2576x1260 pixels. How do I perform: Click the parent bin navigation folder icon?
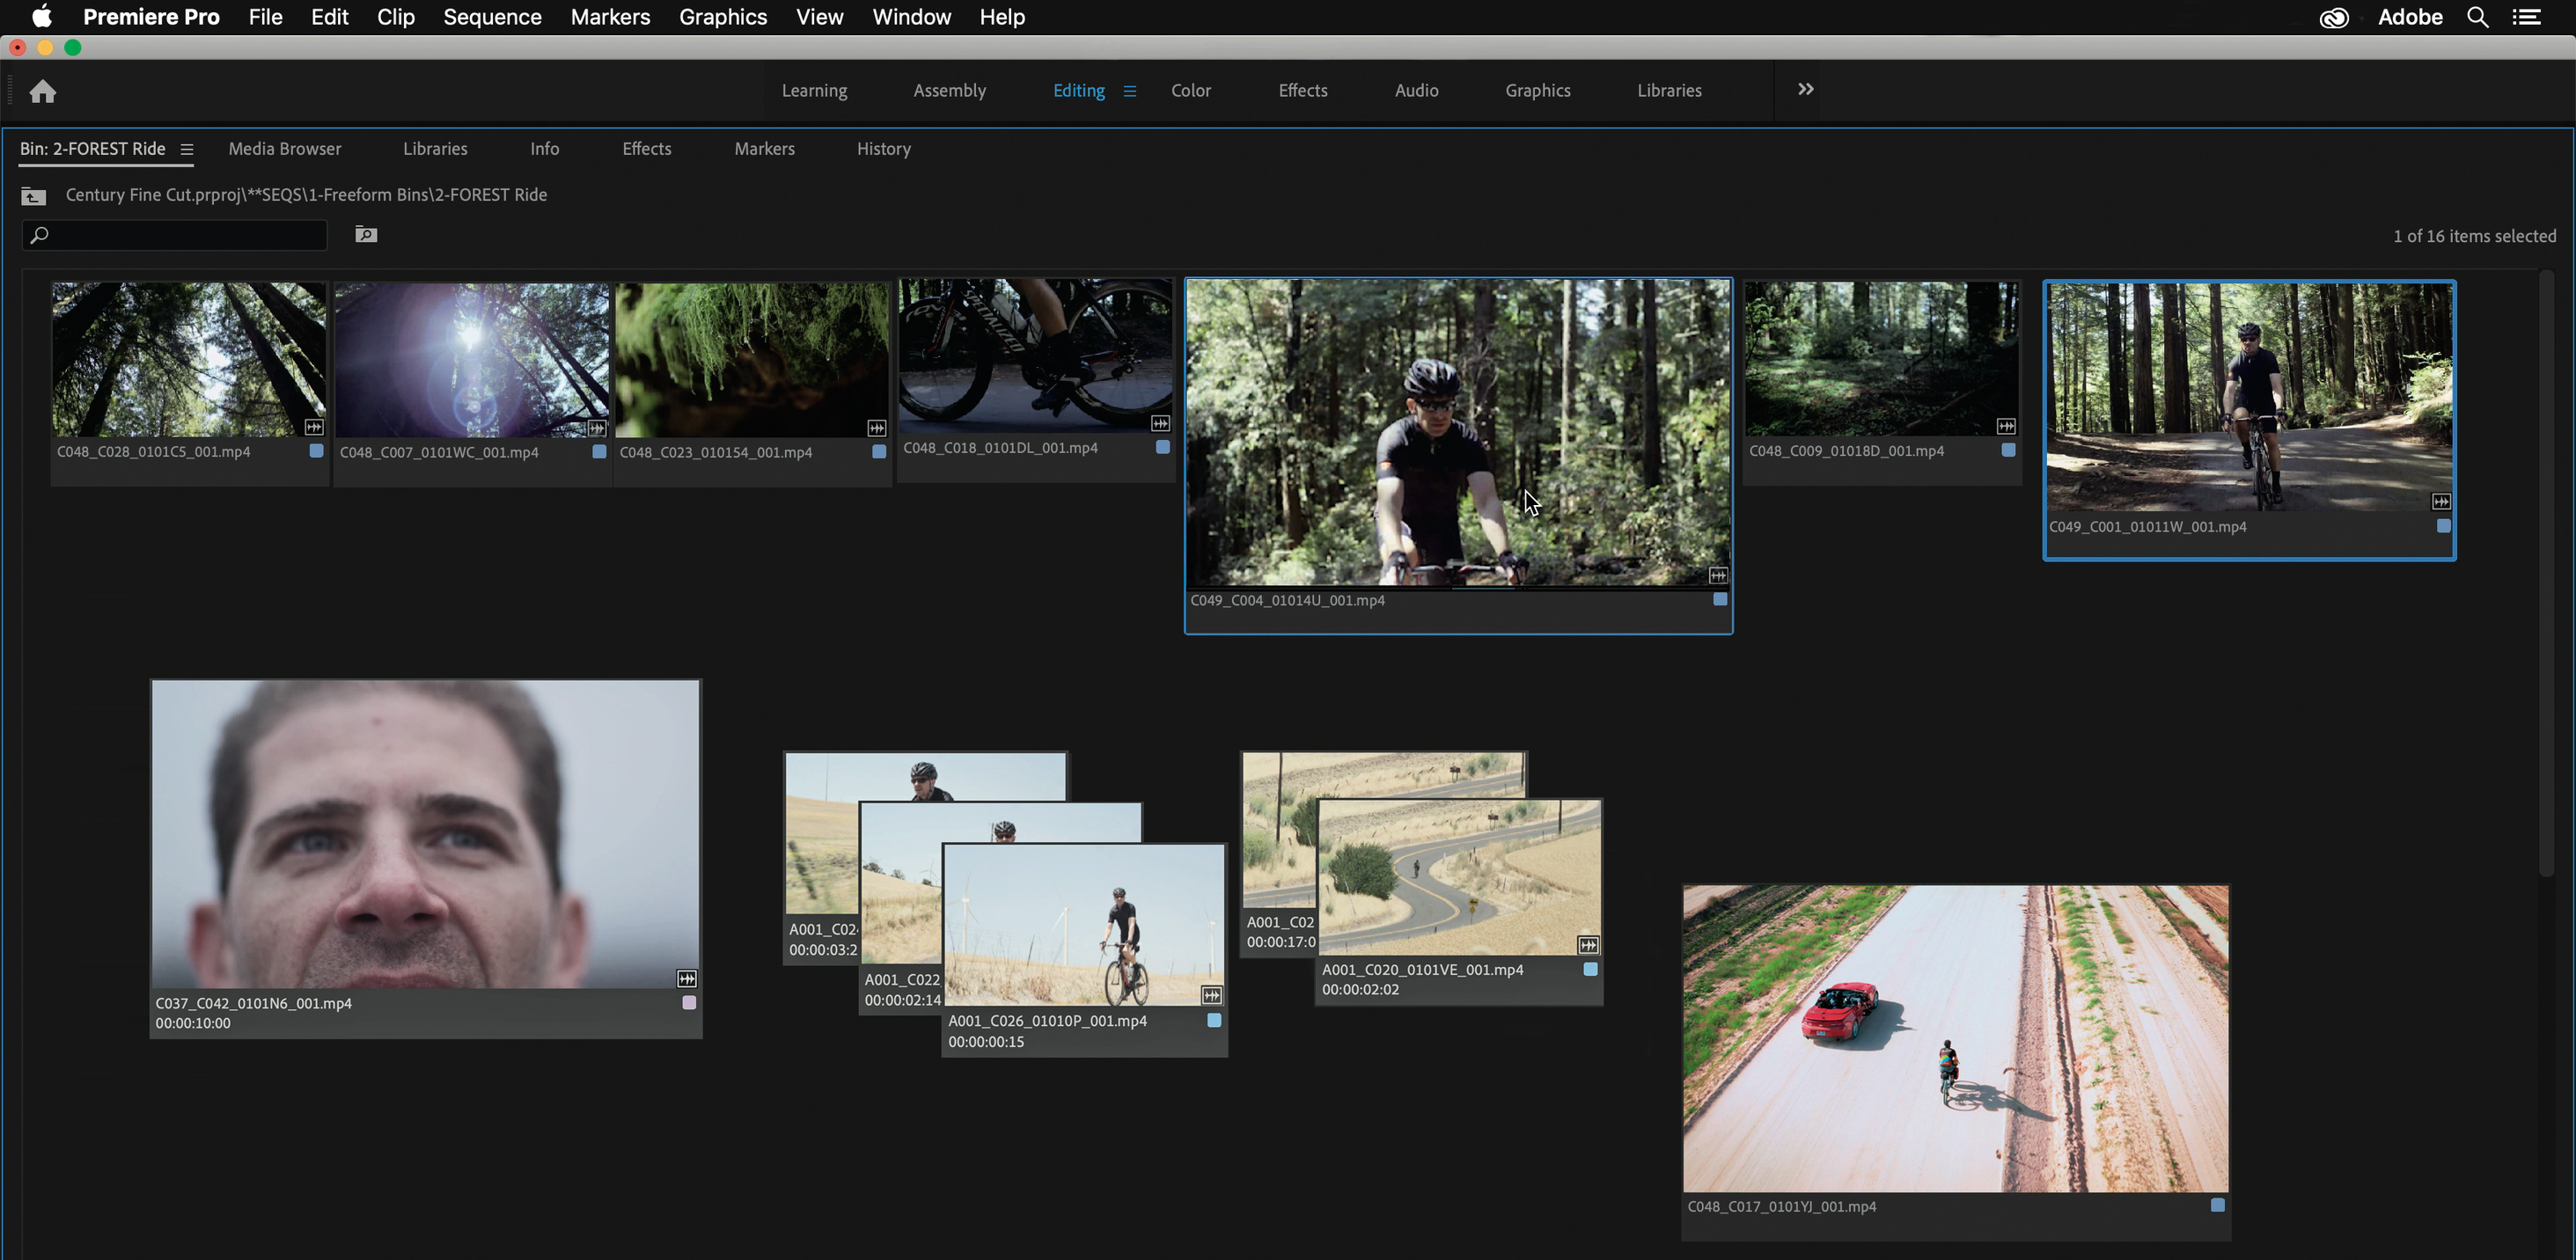(x=33, y=196)
